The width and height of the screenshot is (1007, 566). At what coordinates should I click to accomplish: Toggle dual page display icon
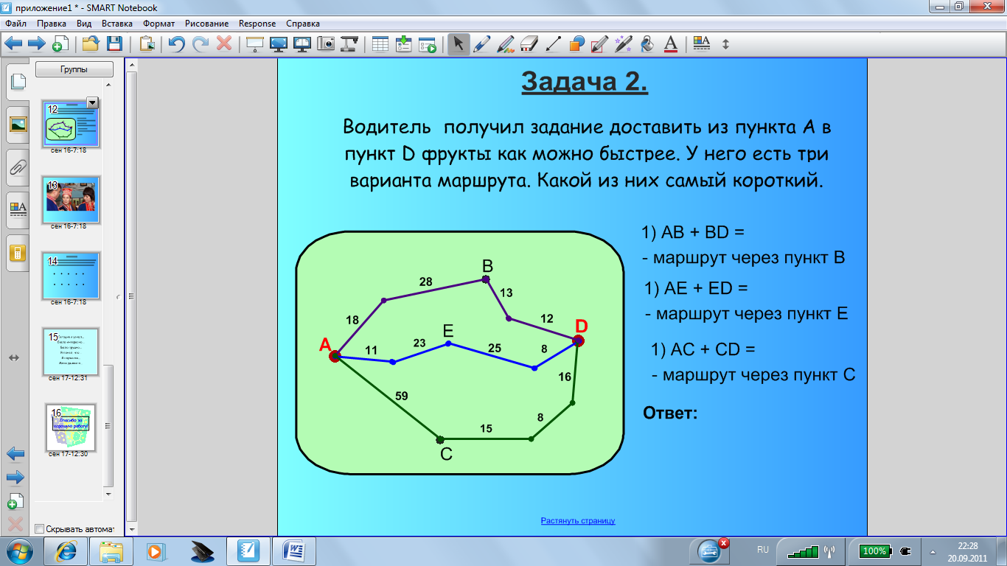(x=302, y=43)
